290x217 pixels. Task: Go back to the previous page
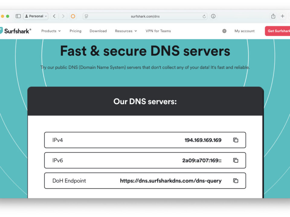[x=54, y=16]
